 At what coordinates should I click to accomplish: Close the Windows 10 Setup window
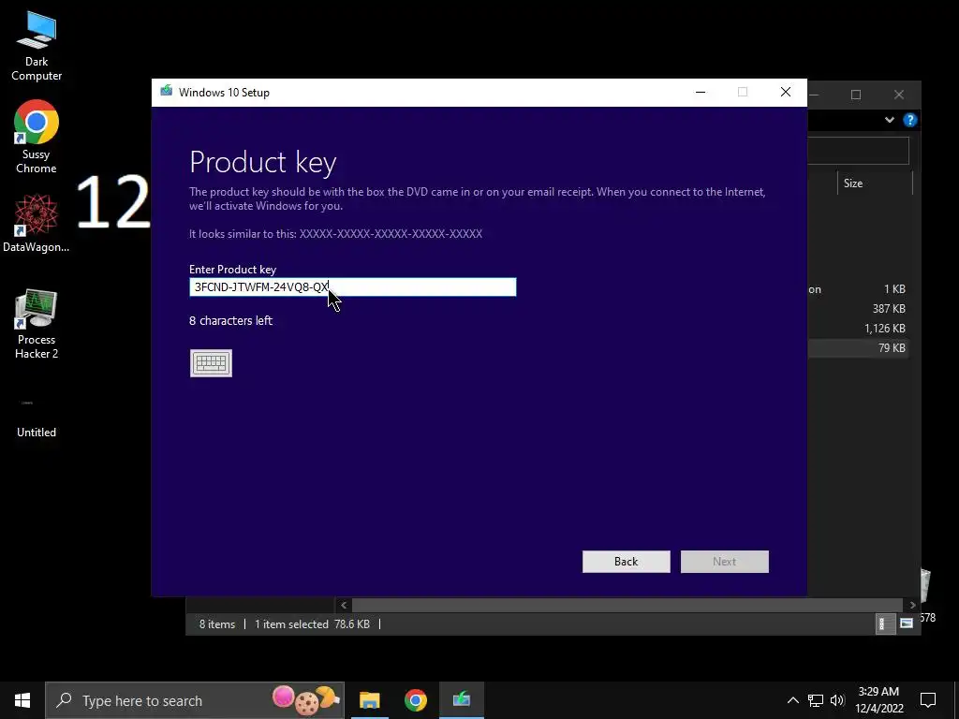pos(786,93)
